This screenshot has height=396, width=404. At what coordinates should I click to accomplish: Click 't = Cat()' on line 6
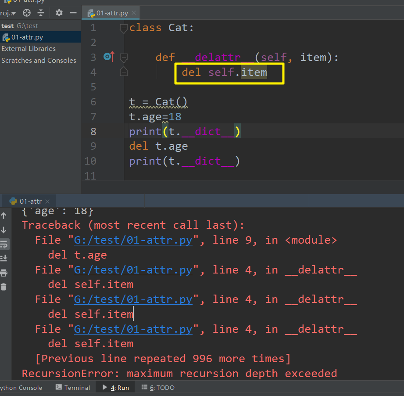(x=158, y=102)
